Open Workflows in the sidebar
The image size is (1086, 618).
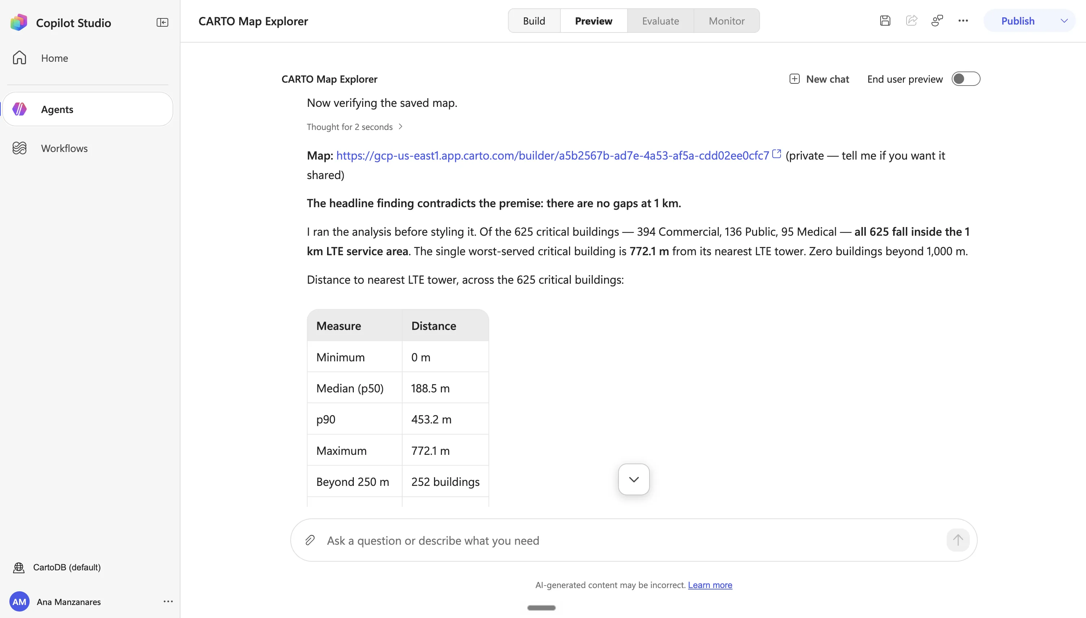[88, 148]
